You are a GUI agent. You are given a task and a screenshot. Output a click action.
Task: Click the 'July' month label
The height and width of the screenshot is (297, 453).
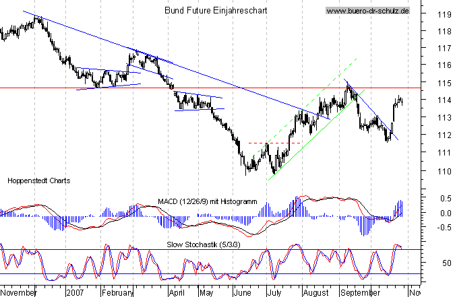(274, 293)
